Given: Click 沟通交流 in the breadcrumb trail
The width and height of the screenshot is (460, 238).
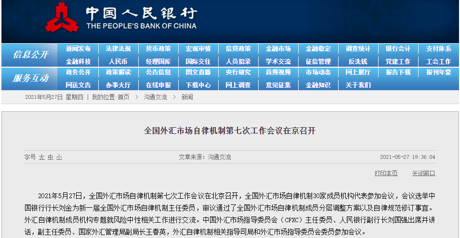Looking at the screenshot, I should pos(155,97).
